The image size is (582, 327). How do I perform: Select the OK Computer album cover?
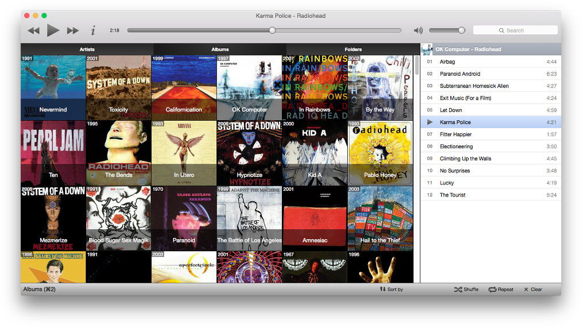pos(249,87)
